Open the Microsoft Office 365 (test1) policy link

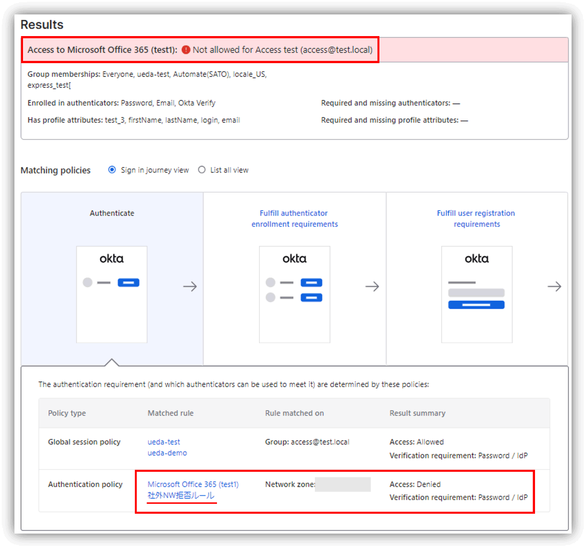[193, 484]
